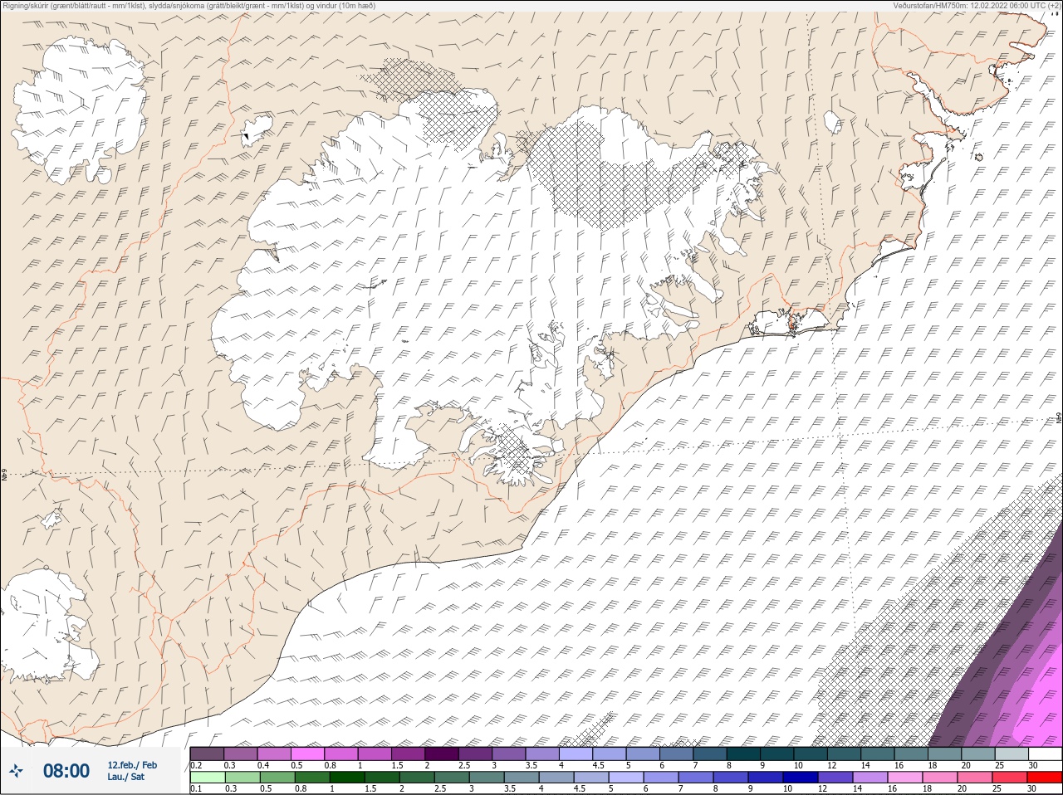
Task: Click the 'Lau./ Sat' weekday label
Action: pos(125,777)
